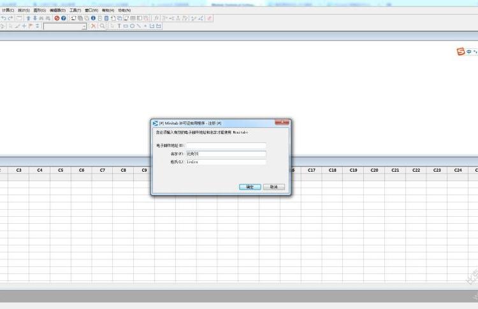Click the email address input field
478x309 pixels.
[226, 146]
